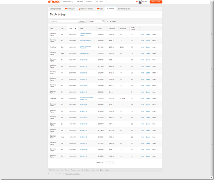
Task: Open the About footer link
Action: click(83, 170)
